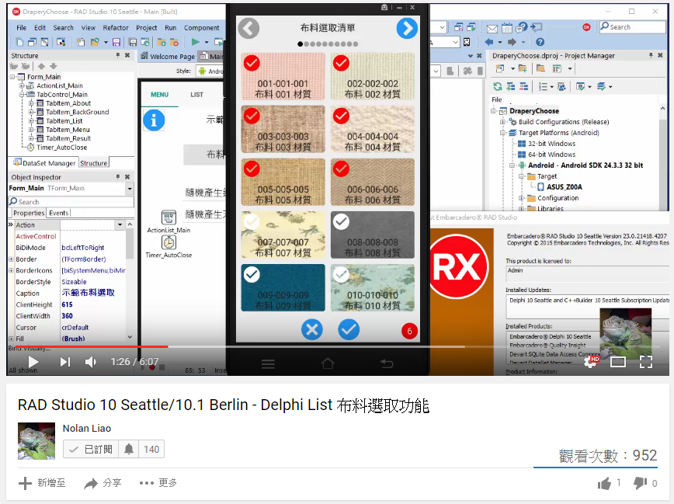Expand the BorderIcons property

[11, 270]
